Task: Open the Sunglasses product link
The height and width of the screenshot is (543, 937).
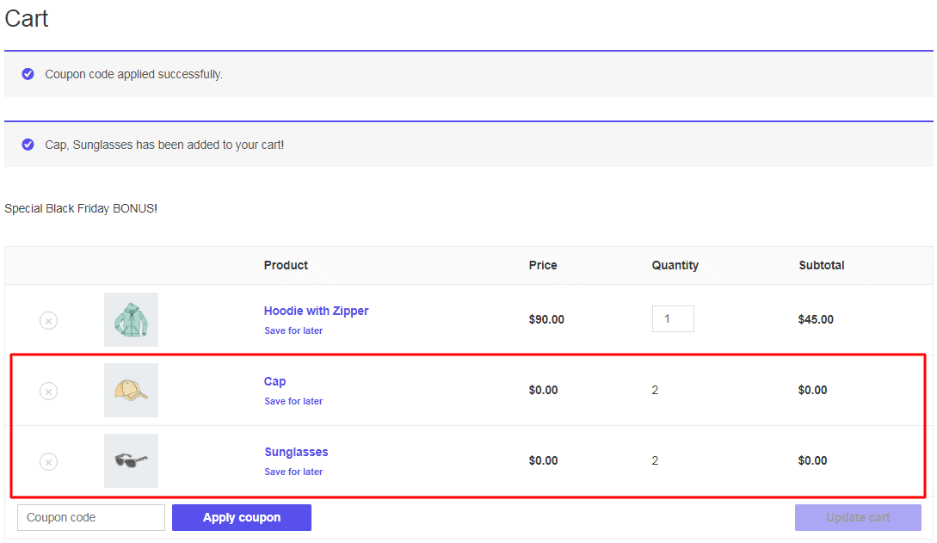Action: [x=296, y=452]
